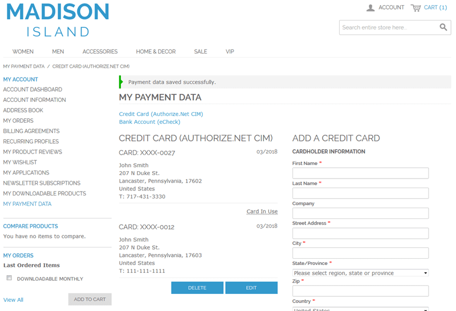
Task: Expand the State/Province dropdown
Action: pyautogui.click(x=360, y=273)
